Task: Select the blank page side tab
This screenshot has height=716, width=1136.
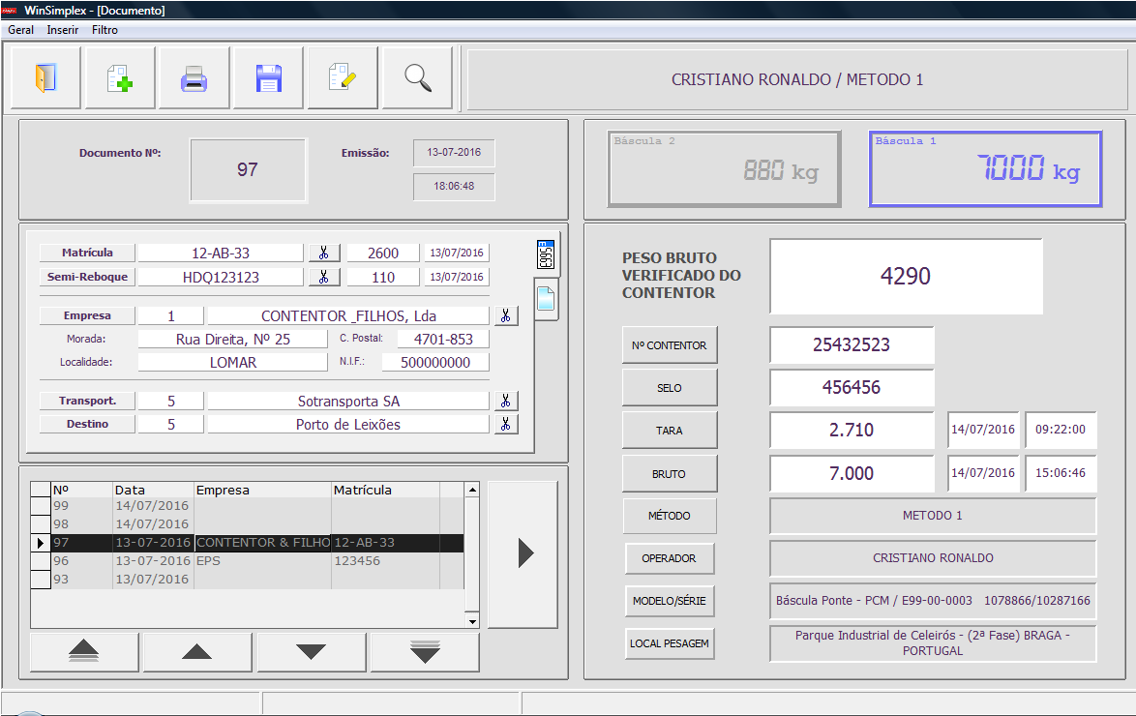Action: tap(547, 299)
